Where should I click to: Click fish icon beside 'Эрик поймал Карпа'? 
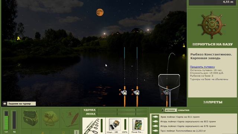(x=155, y=117)
